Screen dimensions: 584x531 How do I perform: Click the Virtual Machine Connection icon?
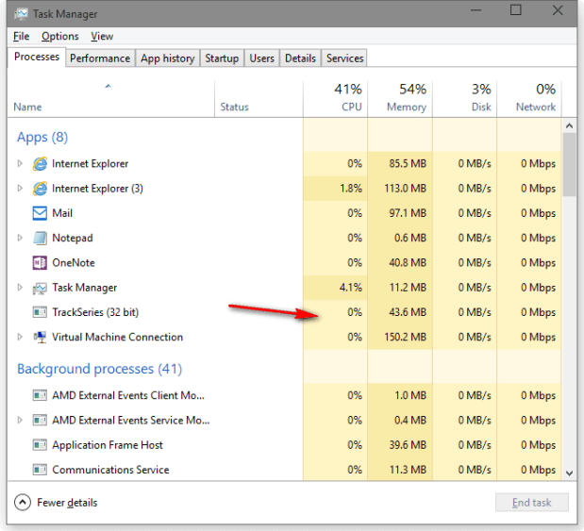coord(40,337)
